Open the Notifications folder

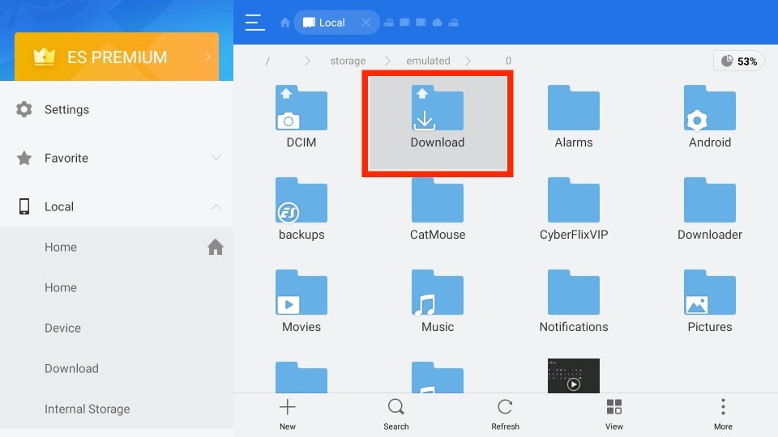pos(574,301)
